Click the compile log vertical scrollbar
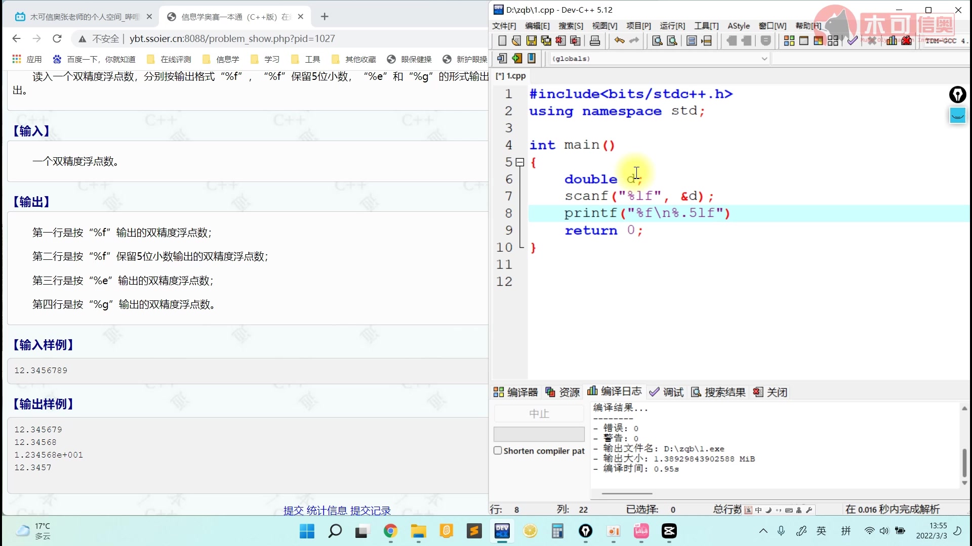The image size is (972, 546). (x=964, y=463)
